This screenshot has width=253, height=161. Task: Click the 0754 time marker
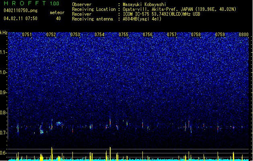(x=99, y=35)
